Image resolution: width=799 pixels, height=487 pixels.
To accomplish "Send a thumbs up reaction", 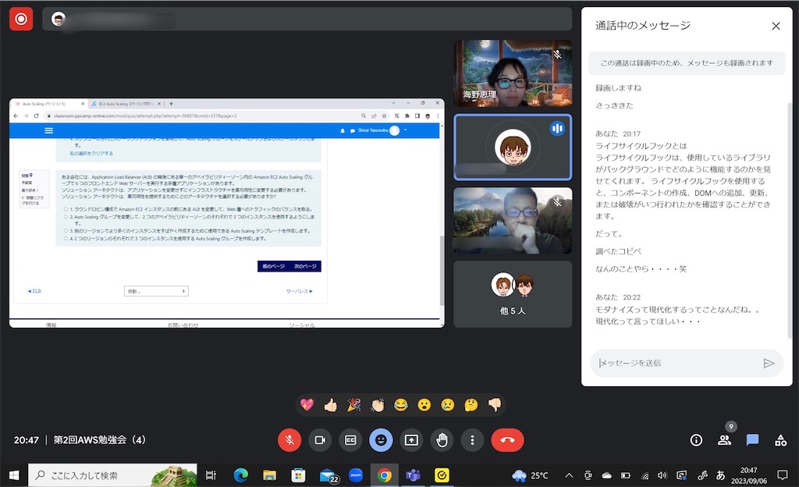I will coord(330,405).
